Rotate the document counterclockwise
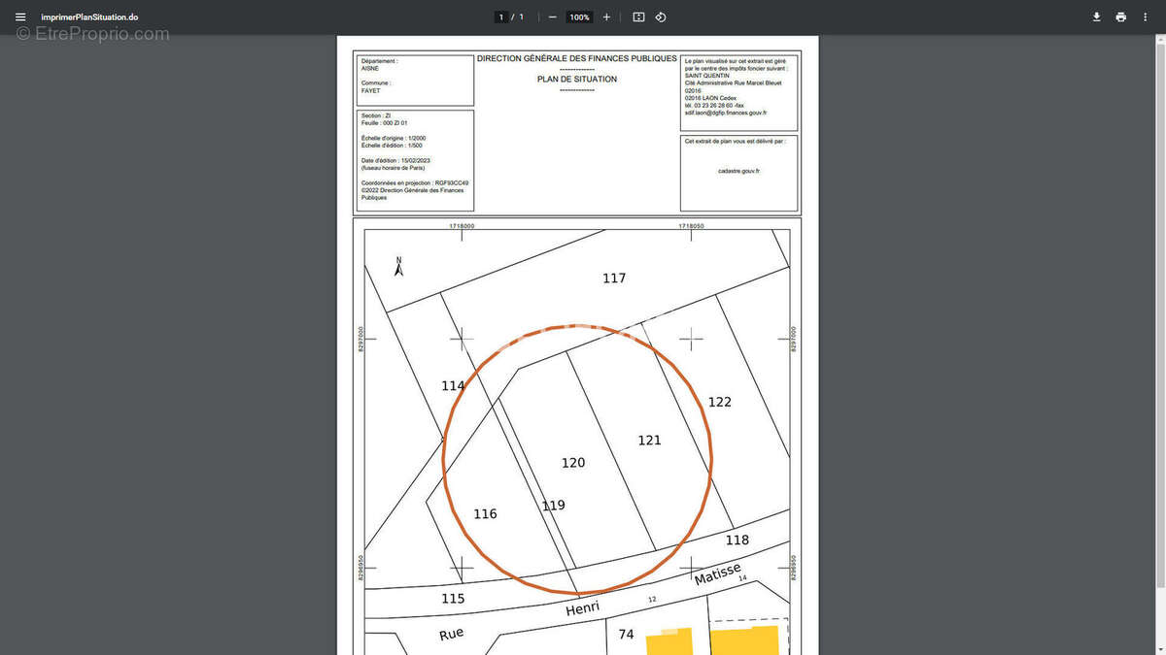Viewport: 1166px width, 655px height. point(661,17)
